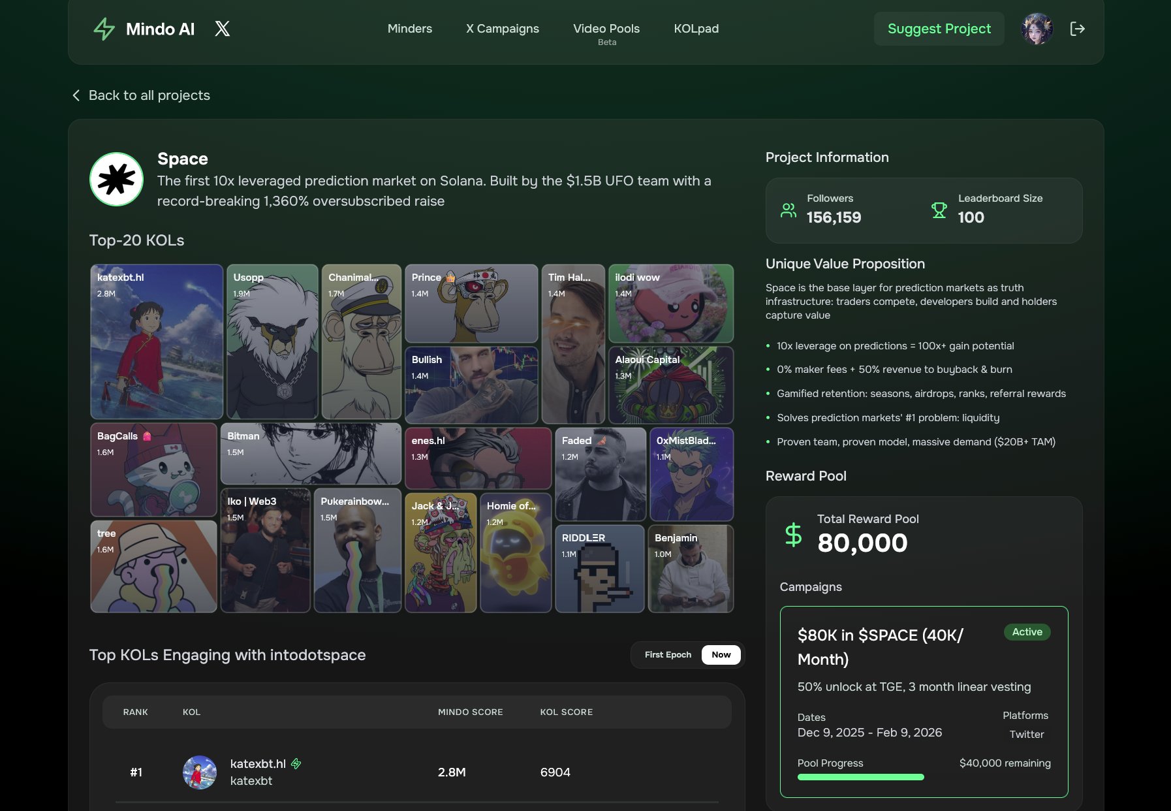Select the Now epoch toggle

721,655
